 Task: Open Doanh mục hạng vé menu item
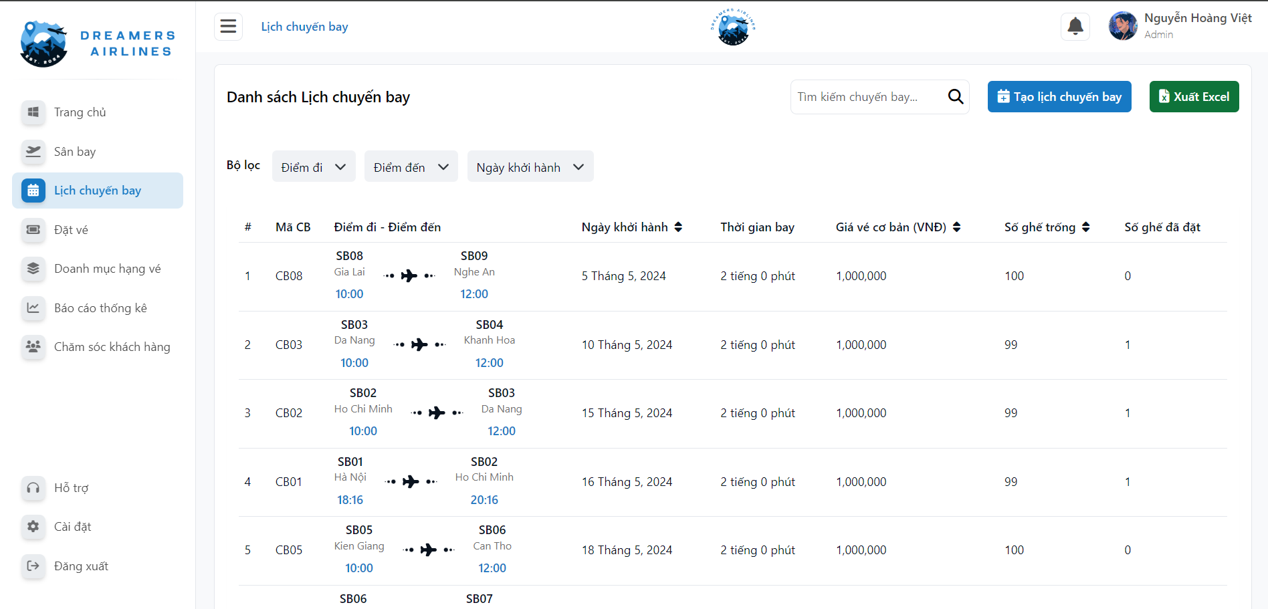(98, 269)
